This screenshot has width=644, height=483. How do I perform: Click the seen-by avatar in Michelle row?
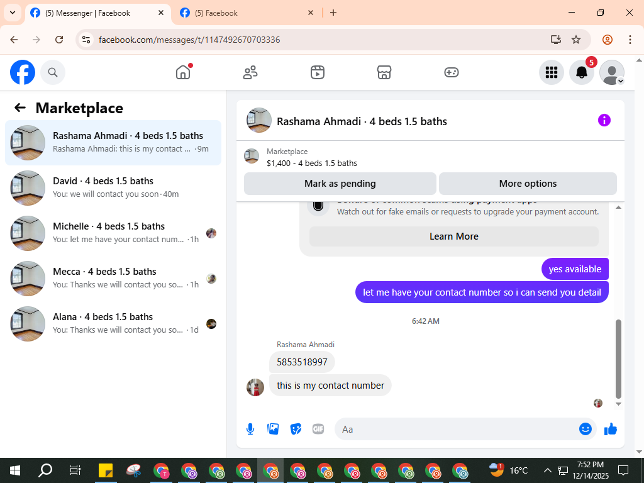[211, 233]
